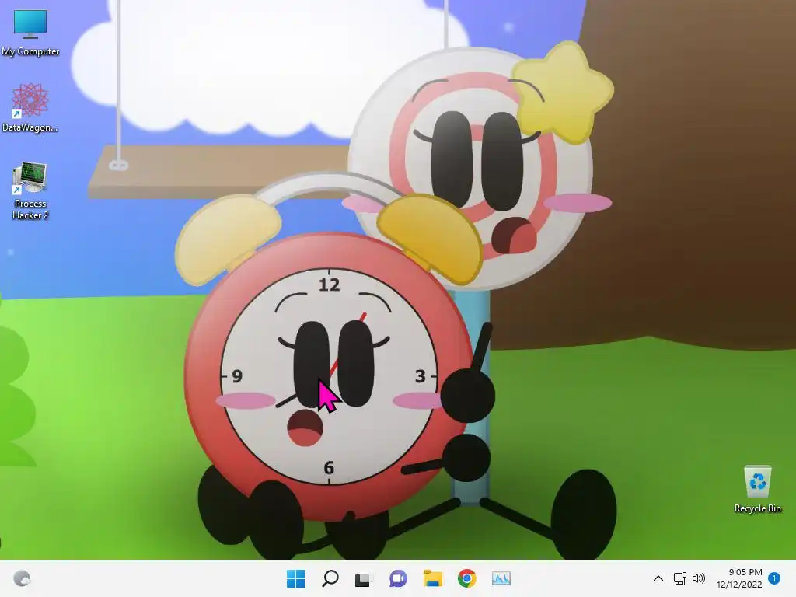Select the DataWagon desktop shortcut
The image size is (796, 597).
click(30, 107)
